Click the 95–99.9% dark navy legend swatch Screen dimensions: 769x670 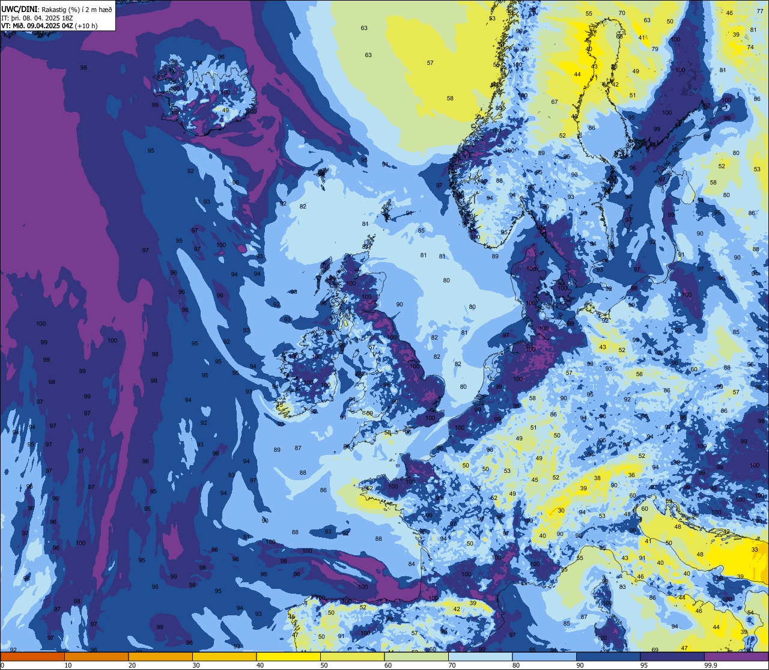[672, 656]
